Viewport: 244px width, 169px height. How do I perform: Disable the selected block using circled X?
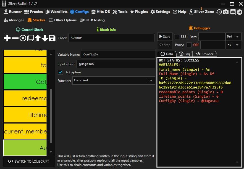pyautogui.click(x=23, y=38)
